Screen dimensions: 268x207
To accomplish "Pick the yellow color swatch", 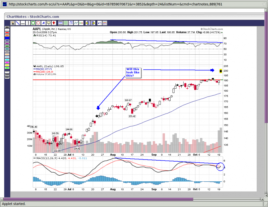I will [7, 65].
